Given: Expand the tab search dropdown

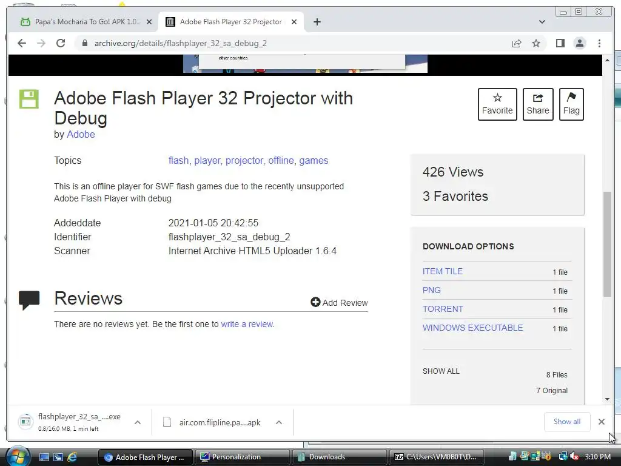Looking at the screenshot, I should 542,22.
